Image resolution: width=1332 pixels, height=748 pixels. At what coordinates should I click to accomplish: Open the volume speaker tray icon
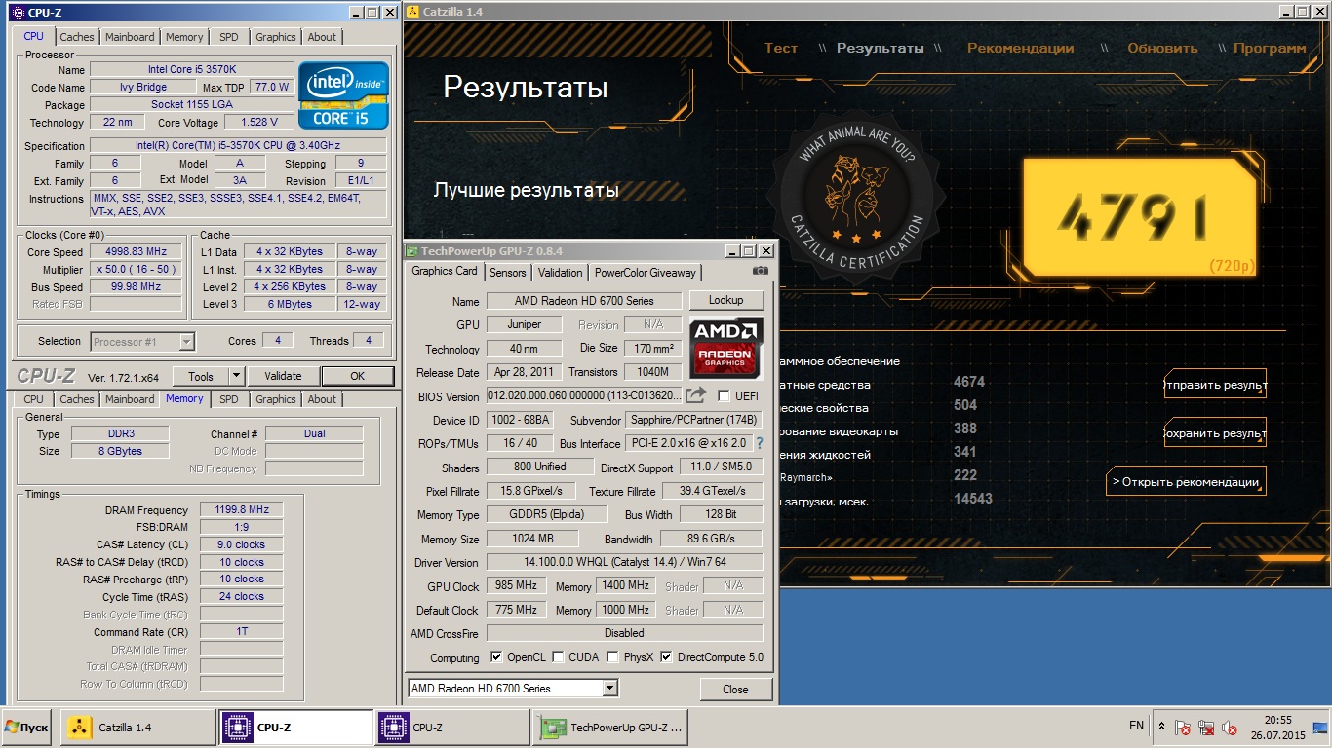coord(1230,728)
